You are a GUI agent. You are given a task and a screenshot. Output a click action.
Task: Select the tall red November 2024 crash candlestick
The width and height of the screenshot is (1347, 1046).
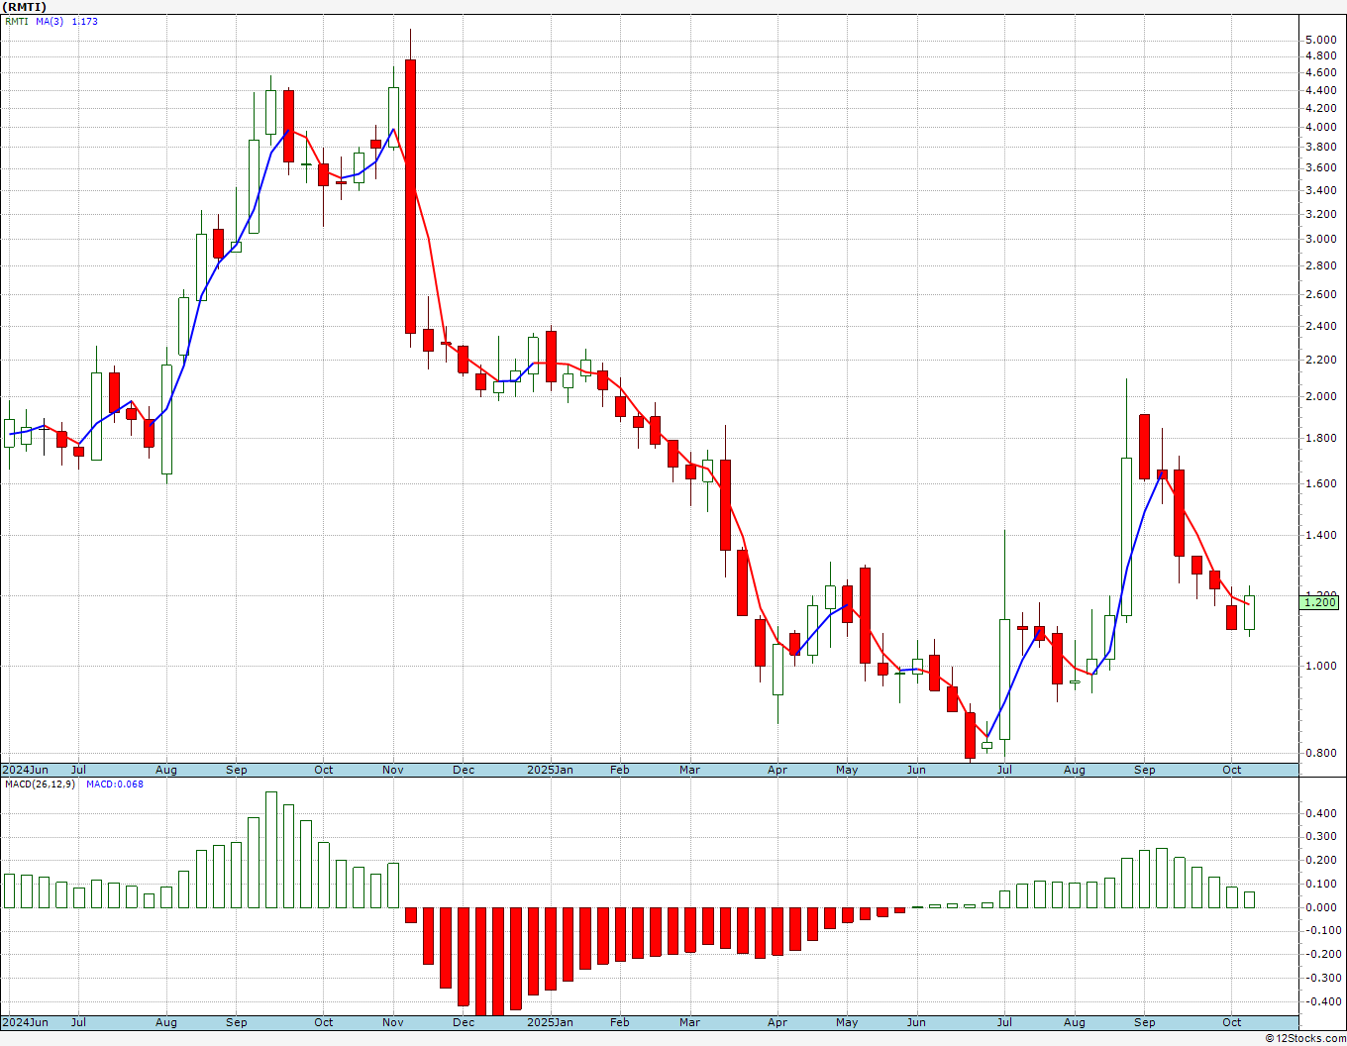[410, 196]
